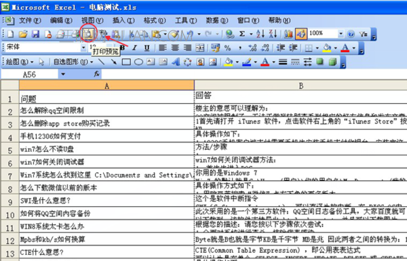This screenshot has width=407, height=261.
Task: Open the 数据 menu
Action: coord(217,20)
